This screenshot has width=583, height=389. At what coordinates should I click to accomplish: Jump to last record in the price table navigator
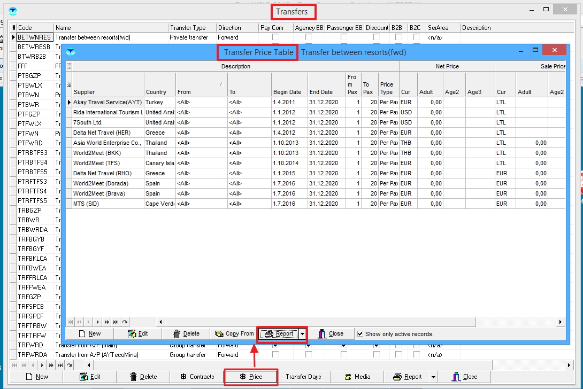(116, 322)
